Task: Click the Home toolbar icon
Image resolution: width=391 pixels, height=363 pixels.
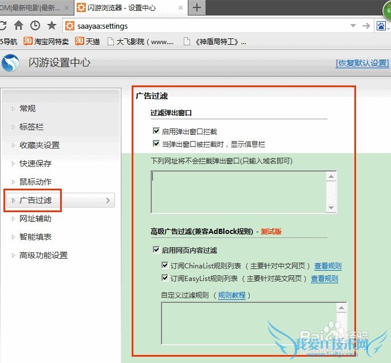Action: 18,25
